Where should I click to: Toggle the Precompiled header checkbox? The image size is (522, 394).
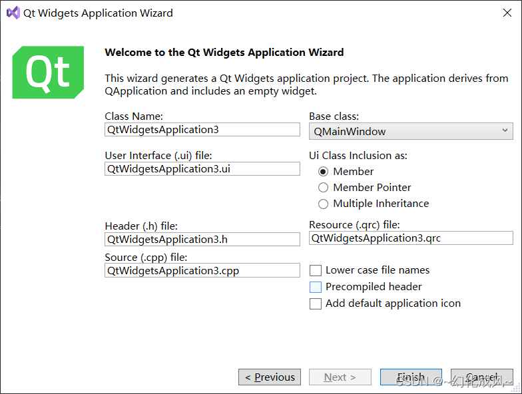tap(316, 287)
